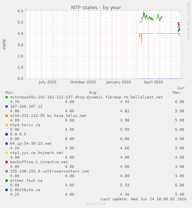Click the April 2026 axis label
This screenshot has height=208, width=192.
coord(153,82)
